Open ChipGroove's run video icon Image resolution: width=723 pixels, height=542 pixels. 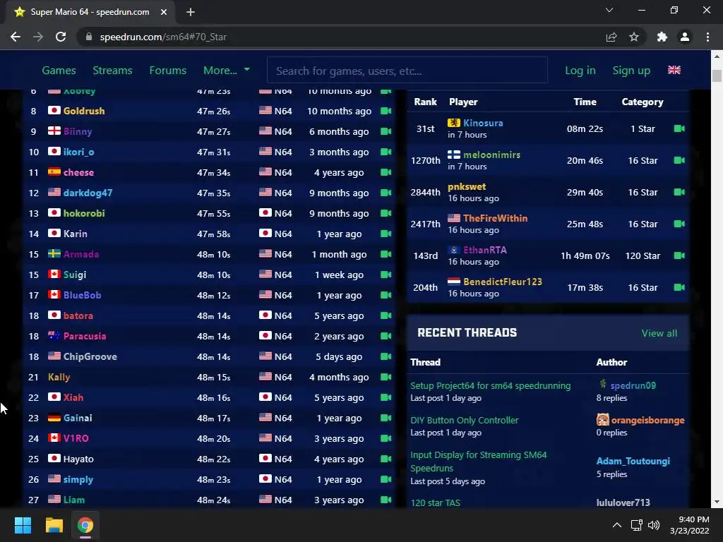[386, 356]
